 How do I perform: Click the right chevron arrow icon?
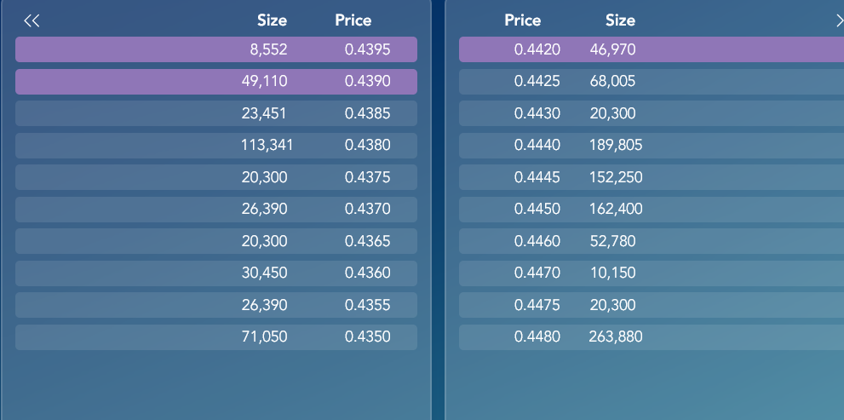[x=839, y=21]
